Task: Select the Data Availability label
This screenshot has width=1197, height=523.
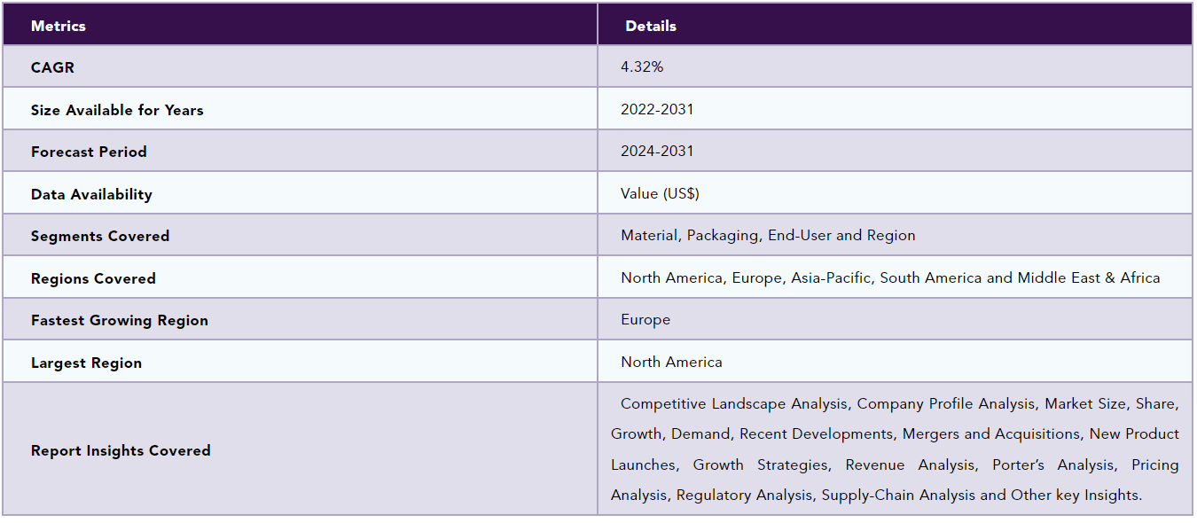Action: [x=91, y=194]
